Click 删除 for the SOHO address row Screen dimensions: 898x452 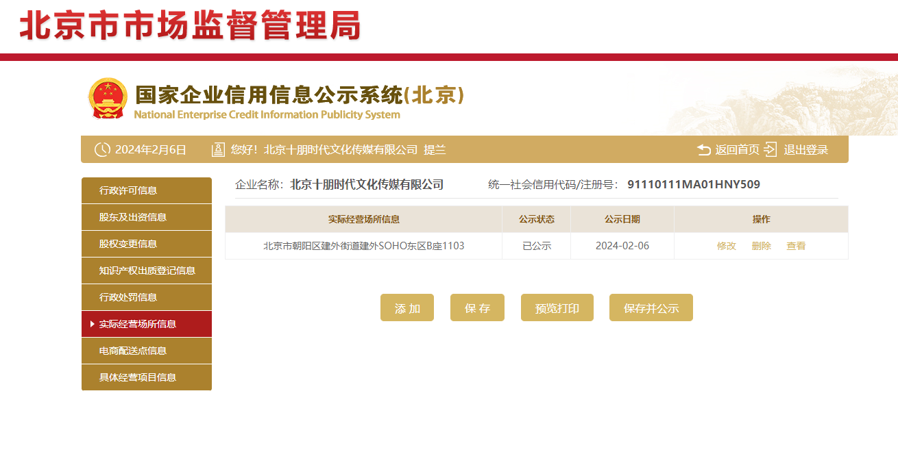pyautogui.click(x=762, y=246)
